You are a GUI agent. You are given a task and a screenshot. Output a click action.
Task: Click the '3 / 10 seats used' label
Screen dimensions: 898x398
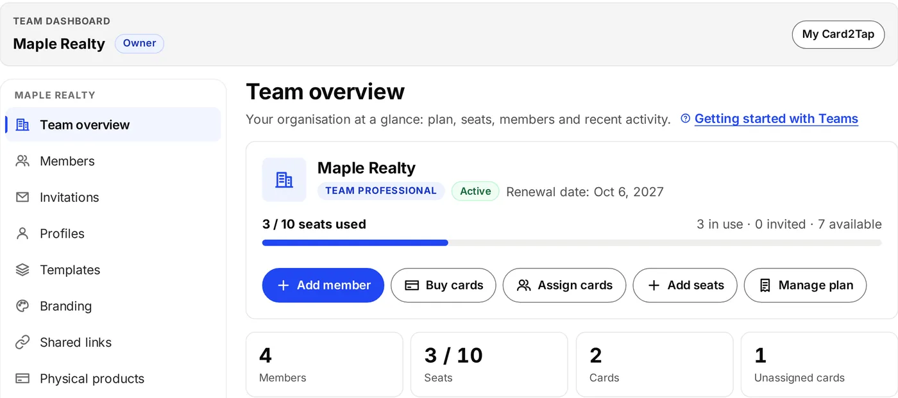(x=314, y=224)
